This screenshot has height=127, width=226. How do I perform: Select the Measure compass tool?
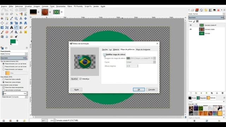coord(21,18)
